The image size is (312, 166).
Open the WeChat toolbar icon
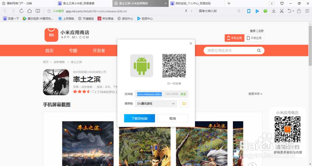pos(265,11)
